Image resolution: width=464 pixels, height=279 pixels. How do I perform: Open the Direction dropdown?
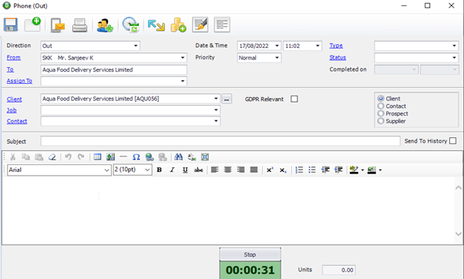[x=136, y=46]
